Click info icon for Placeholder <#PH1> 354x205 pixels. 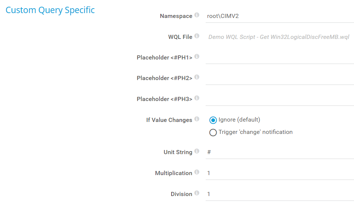tap(197, 57)
